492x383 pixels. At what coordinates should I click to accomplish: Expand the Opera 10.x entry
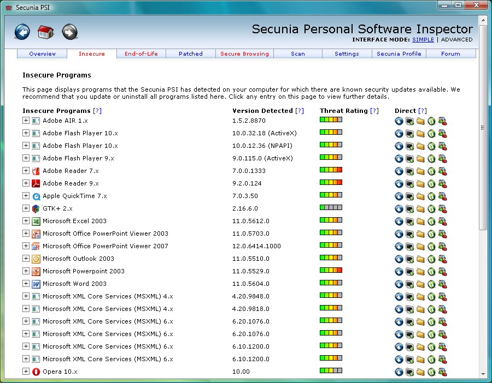[x=26, y=371]
